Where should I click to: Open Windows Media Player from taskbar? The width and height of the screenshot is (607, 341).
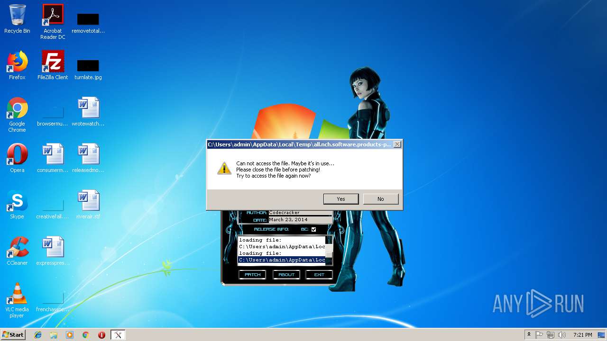pyautogui.click(x=70, y=335)
